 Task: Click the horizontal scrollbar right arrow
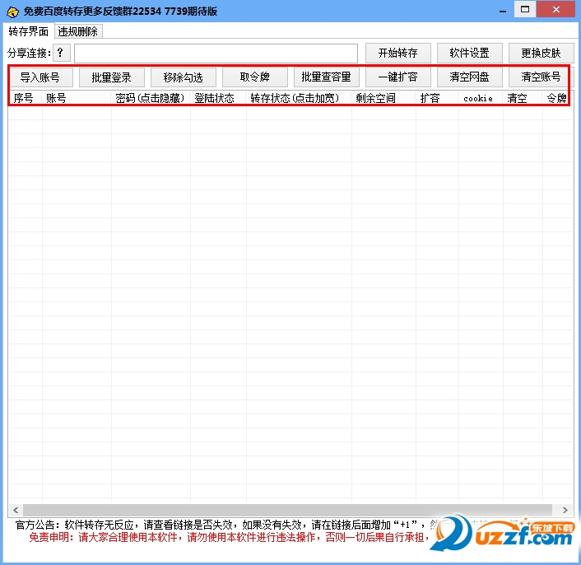point(565,510)
